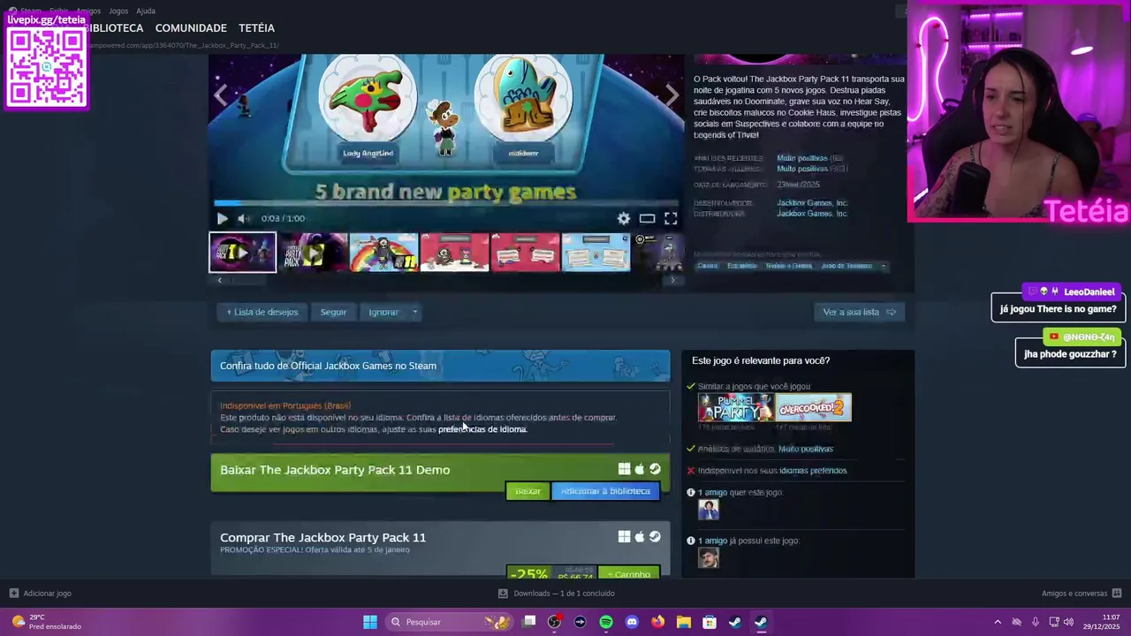Viewport: 1131px width, 636px height.
Task: Mute the trailer volume speaker icon
Action: [243, 218]
